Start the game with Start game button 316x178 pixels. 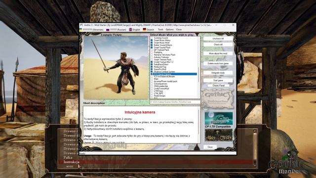pyautogui.click(x=218, y=80)
